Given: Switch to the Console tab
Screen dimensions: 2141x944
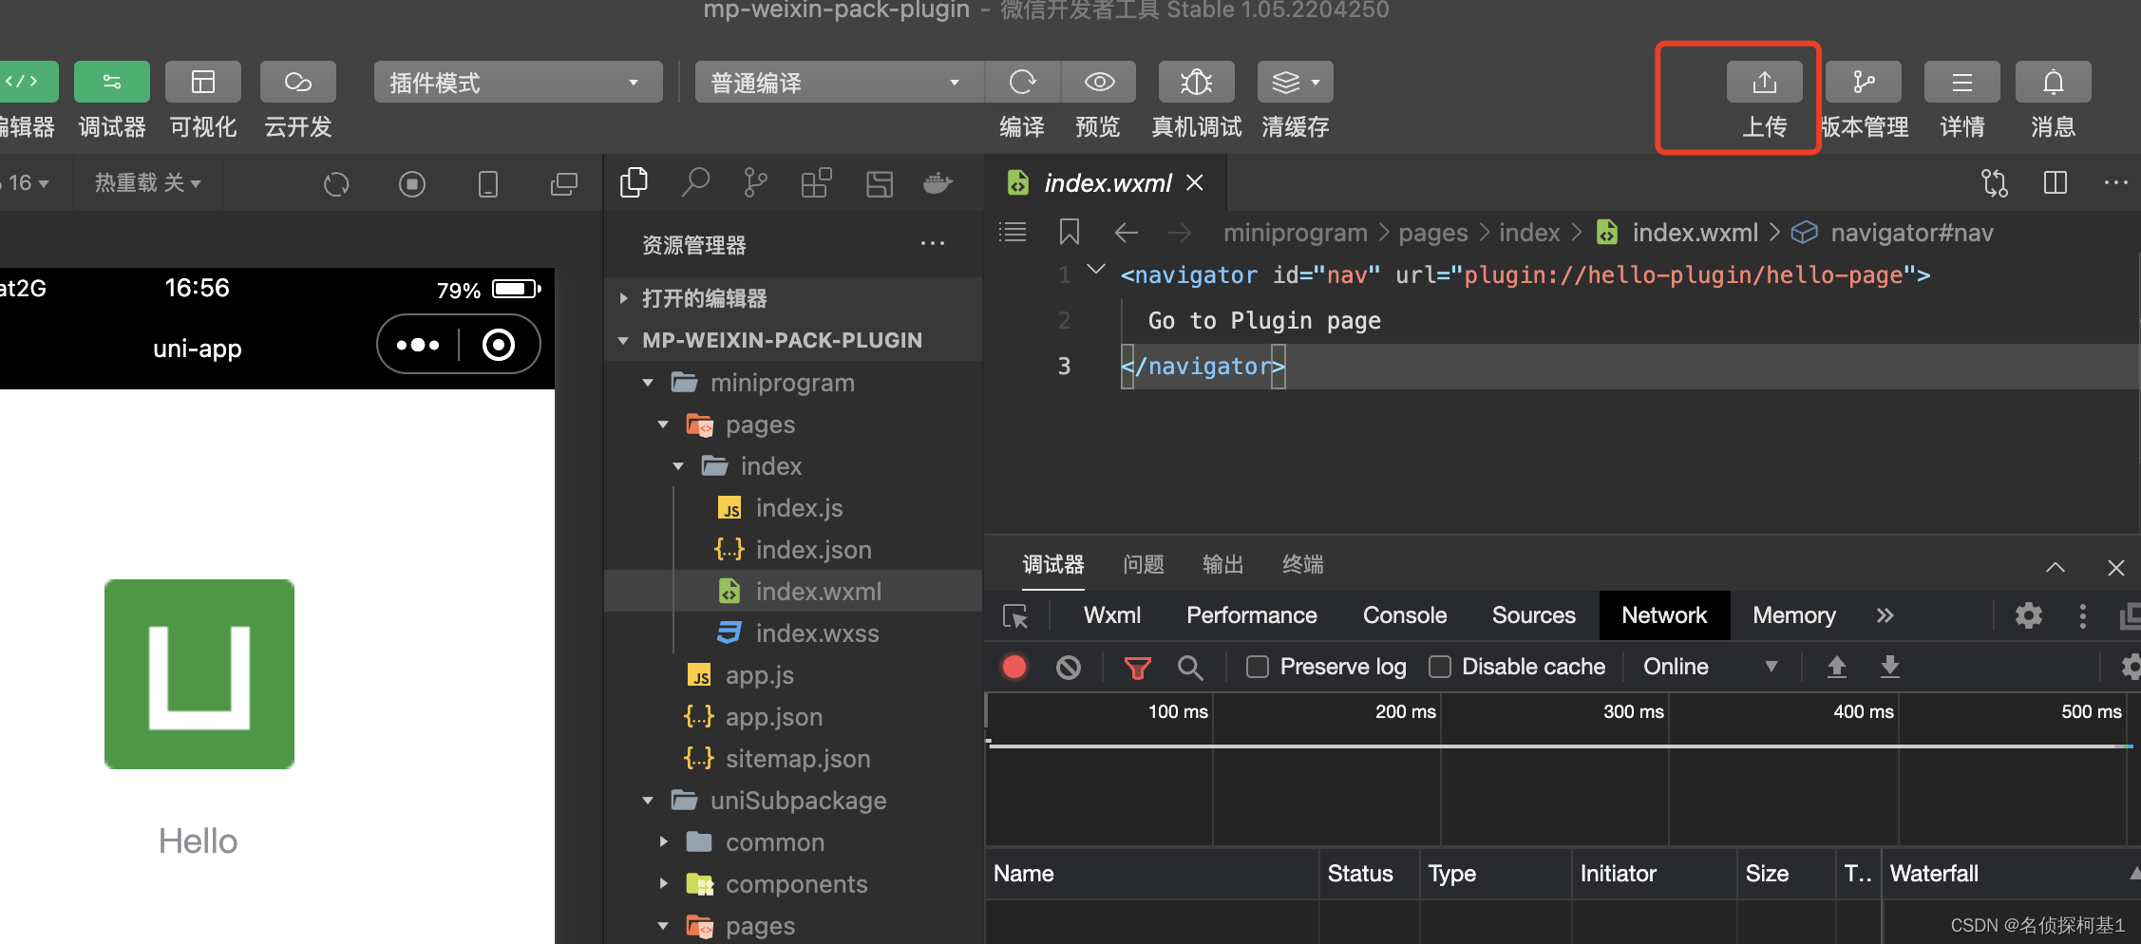Looking at the screenshot, I should 1404,615.
